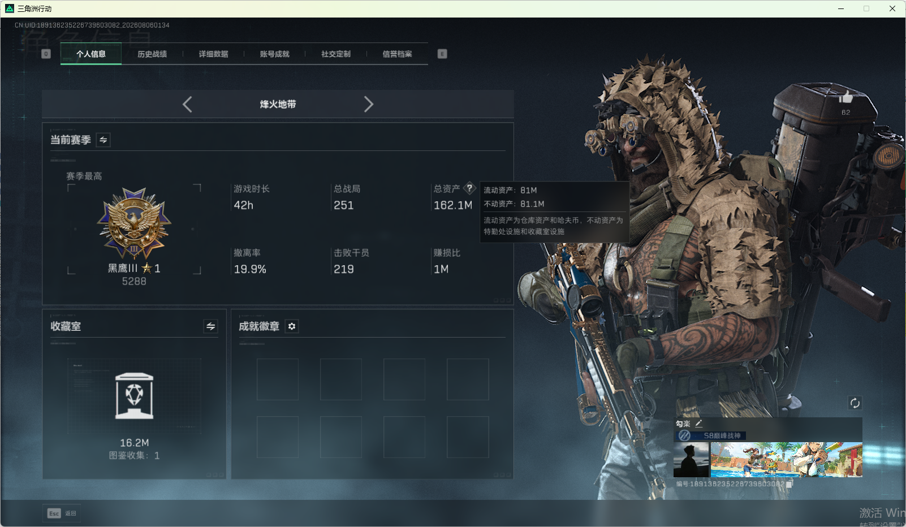Image resolution: width=906 pixels, height=527 pixels.
Task: Close the 三角洲行动 window
Action: (x=892, y=8)
